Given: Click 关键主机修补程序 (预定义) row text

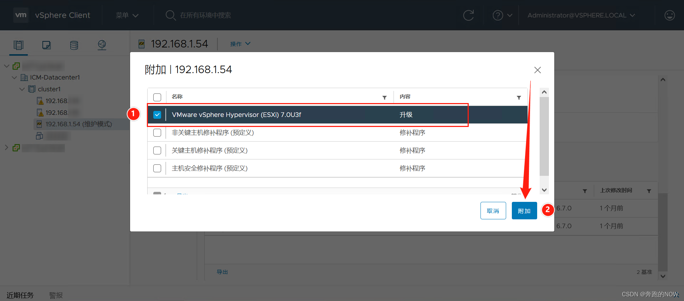Looking at the screenshot, I should [210, 150].
